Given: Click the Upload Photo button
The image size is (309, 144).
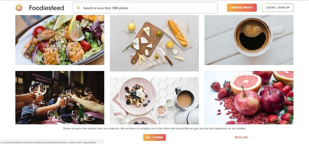Looking at the screenshot, I should tap(242, 8).
